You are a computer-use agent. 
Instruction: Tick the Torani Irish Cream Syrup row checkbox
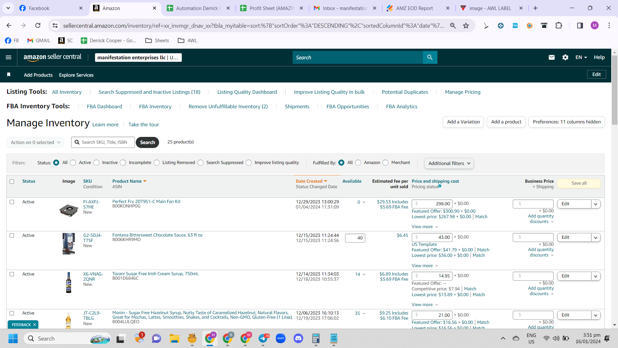tap(12, 274)
